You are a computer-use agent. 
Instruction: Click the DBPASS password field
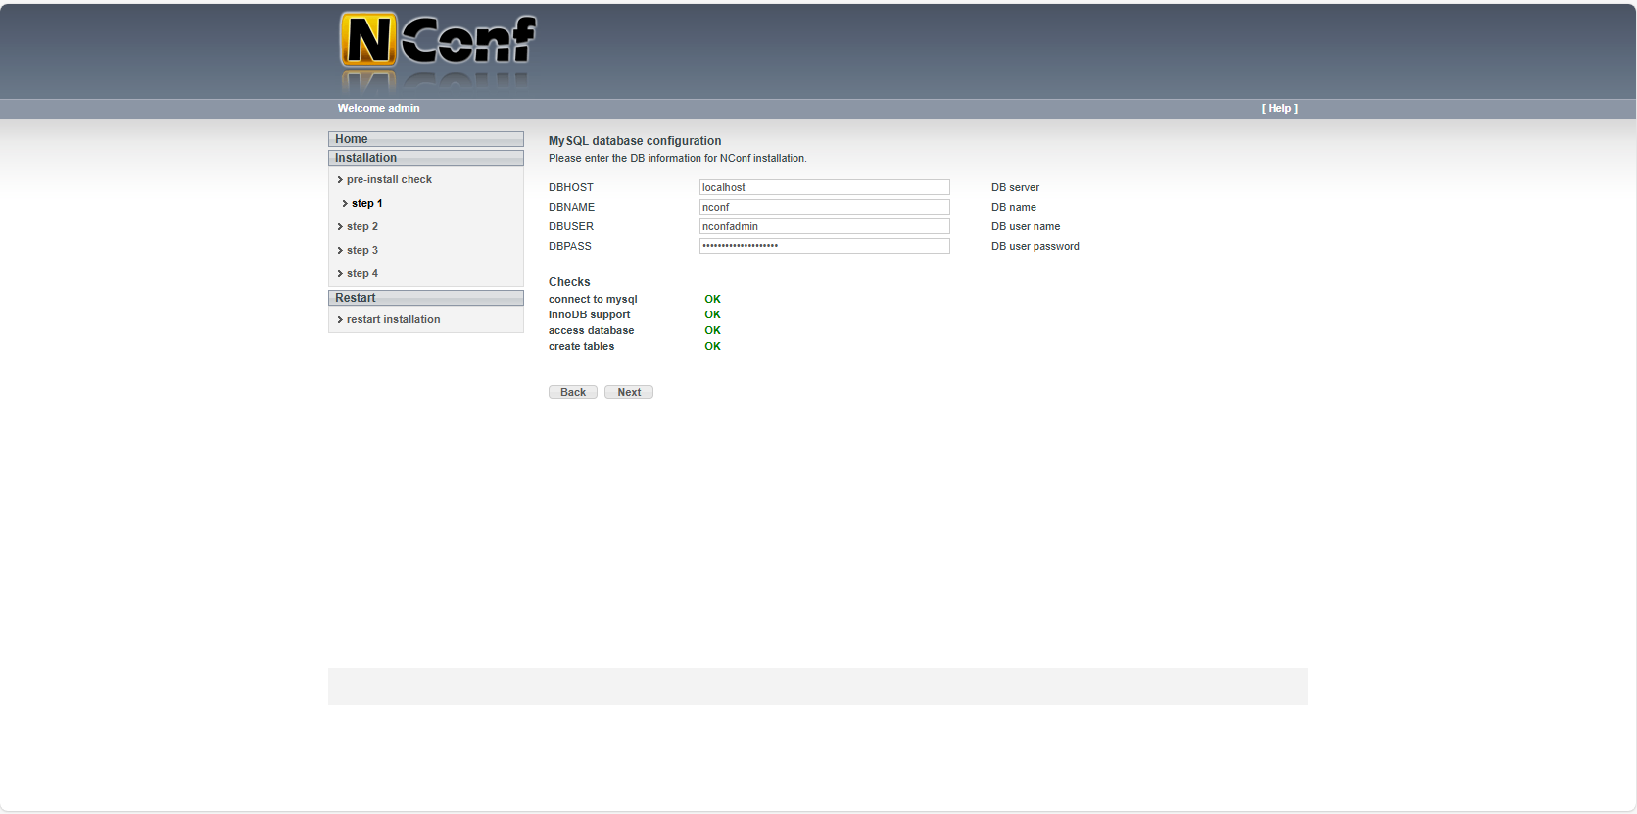click(x=824, y=246)
